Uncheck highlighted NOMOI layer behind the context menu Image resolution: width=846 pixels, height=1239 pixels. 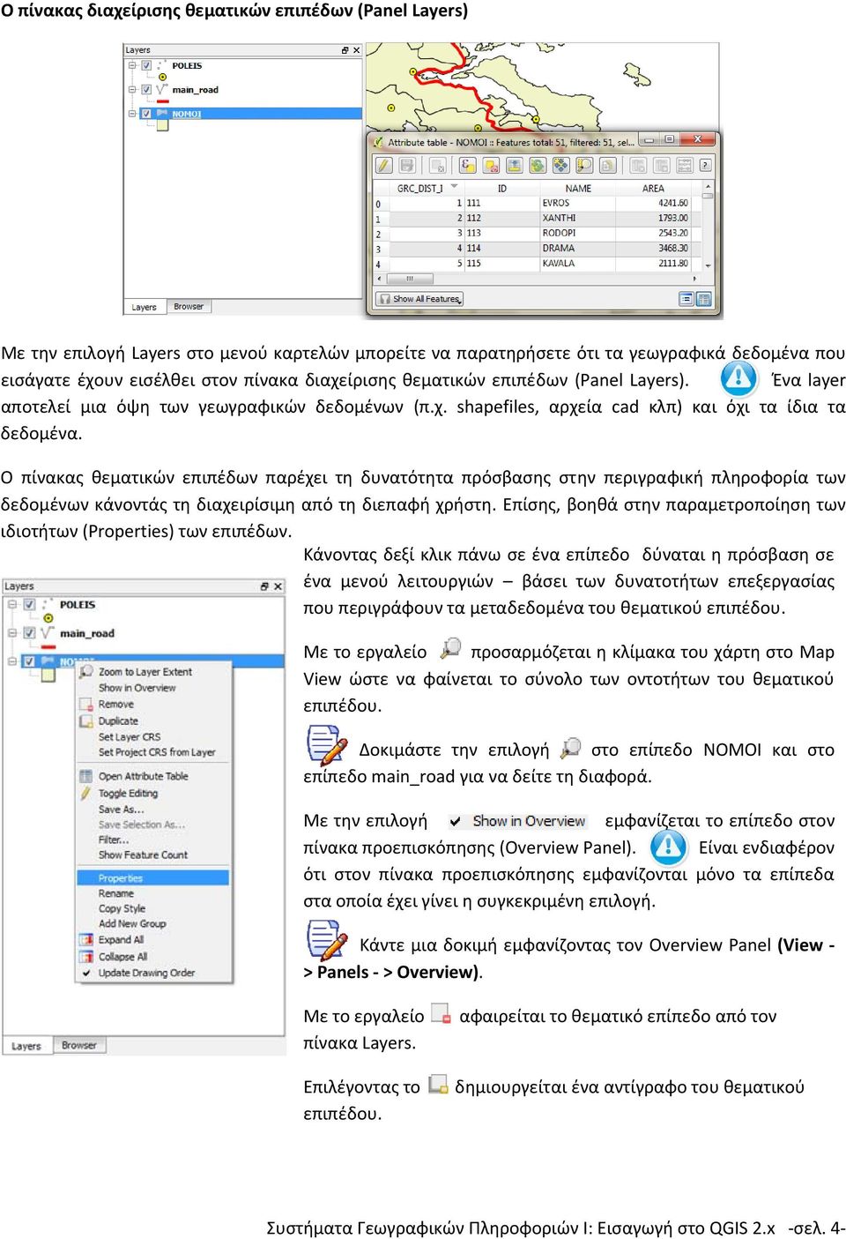(x=29, y=661)
